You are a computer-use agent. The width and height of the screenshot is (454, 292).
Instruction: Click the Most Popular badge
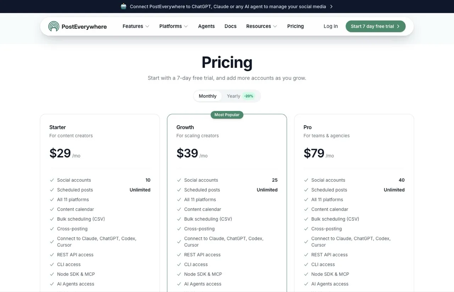click(x=227, y=115)
